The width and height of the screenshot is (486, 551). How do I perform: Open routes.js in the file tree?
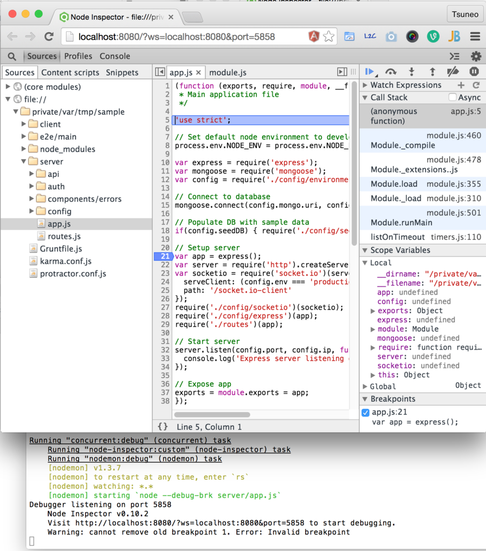tap(64, 236)
